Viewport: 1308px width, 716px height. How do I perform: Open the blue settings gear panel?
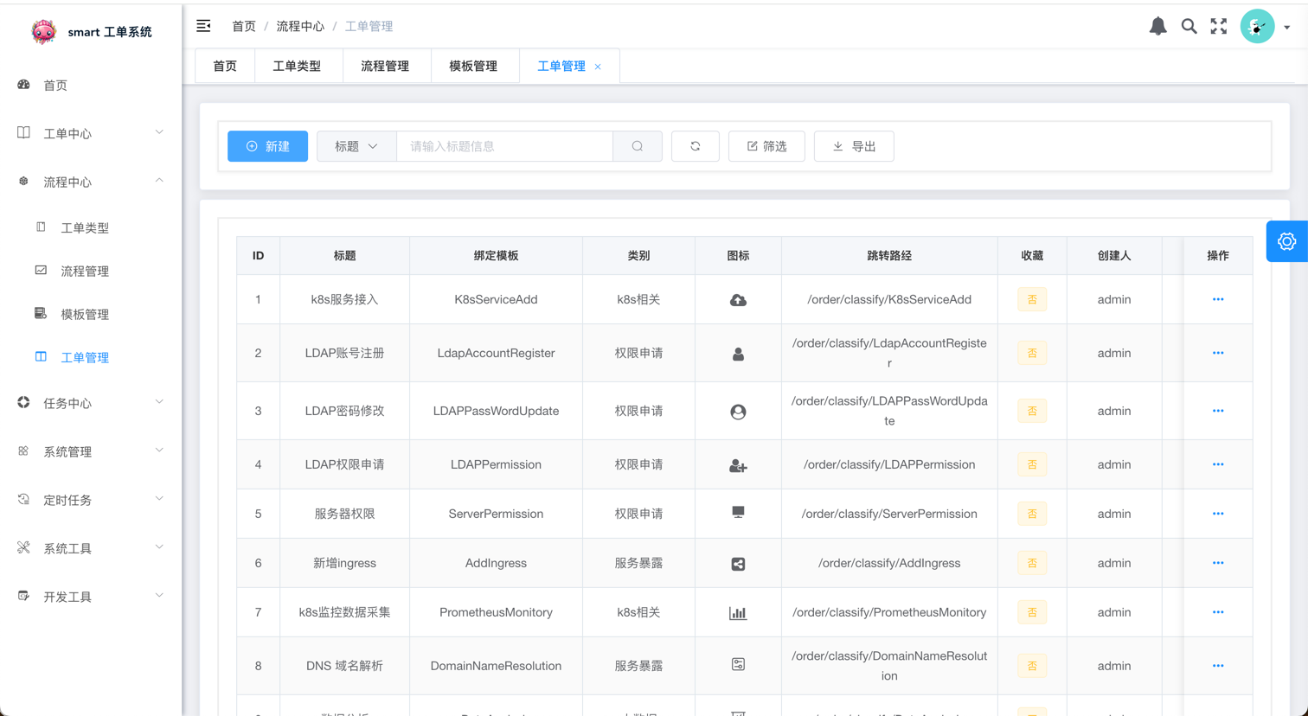pos(1287,241)
